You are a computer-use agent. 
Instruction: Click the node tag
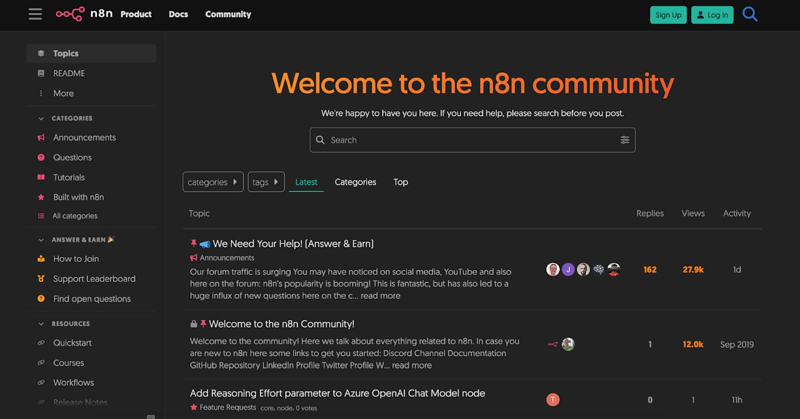(x=285, y=408)
